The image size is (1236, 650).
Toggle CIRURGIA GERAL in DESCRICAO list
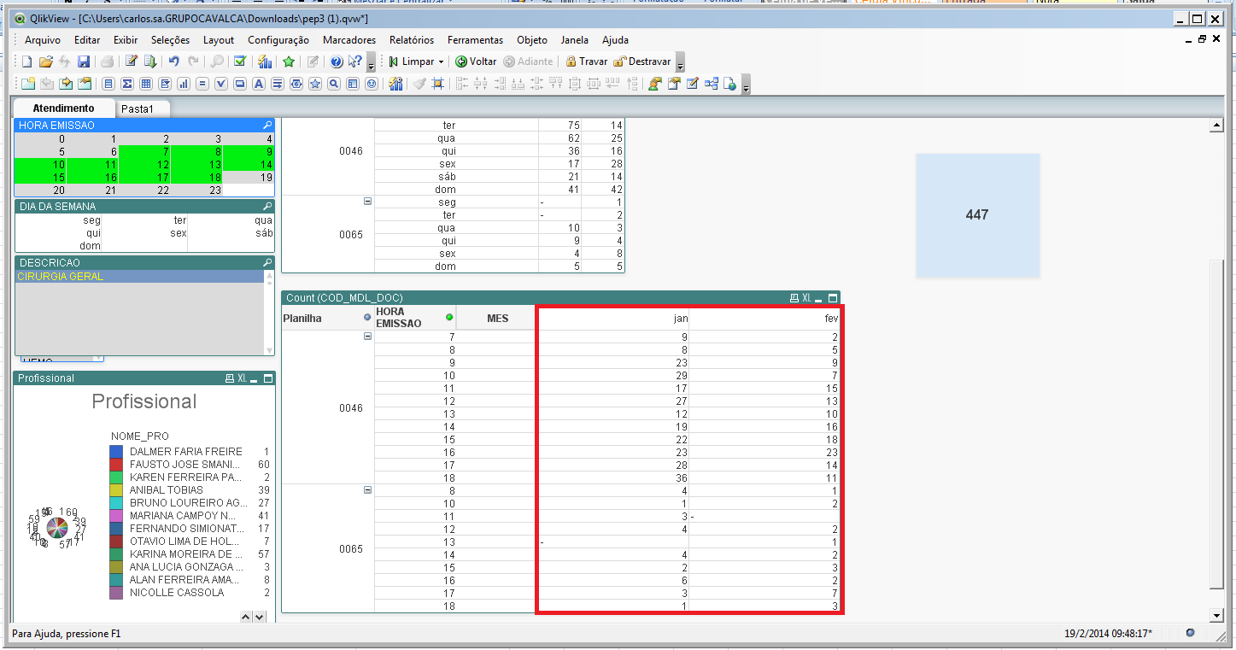[x=139, y=277]
